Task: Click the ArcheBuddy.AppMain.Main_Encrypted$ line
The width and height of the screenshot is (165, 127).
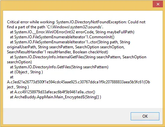Action: (56, 97)
